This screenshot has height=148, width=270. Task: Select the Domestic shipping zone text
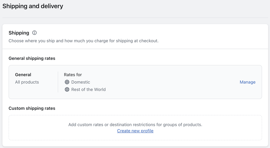tap(81, 82)
